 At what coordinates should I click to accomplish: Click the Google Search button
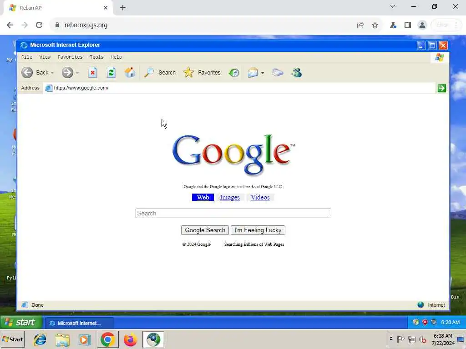pyautogui.click(x=205, y=230)
